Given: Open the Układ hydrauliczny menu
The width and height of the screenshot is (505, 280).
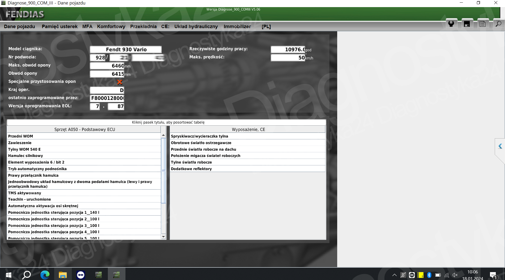Looking at the screenshot, I should 196,27.
